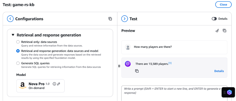Screen dimensions: 236x101
Task: Click the info icon next to Nova Pro
Action: pos(54,84)
